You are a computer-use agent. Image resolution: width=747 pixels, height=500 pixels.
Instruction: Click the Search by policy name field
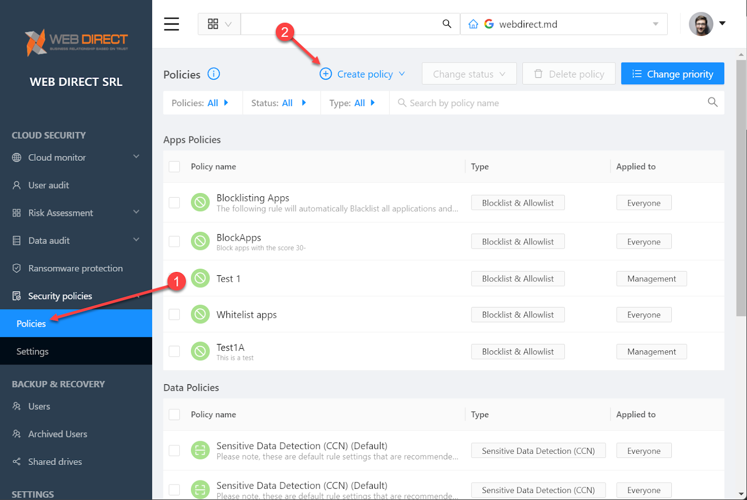click(514, 103)
